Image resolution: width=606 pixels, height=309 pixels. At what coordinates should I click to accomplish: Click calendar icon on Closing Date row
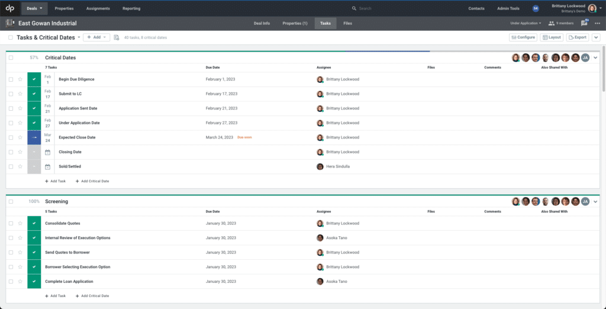(47, 152)
